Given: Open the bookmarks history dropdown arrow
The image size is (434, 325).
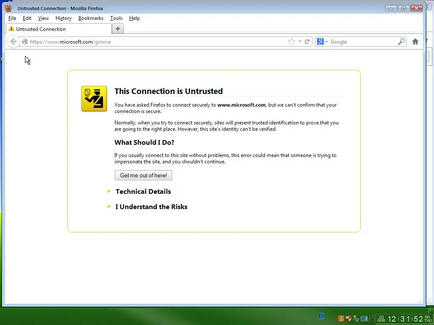Looking at the screenshot, I should (300, 42).
